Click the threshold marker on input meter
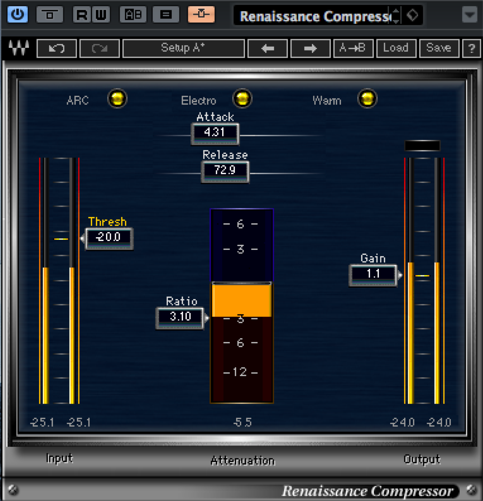 pos(61,239)
